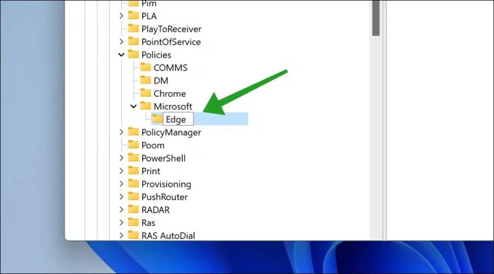Click the Print folder icon

coord(133,170)
